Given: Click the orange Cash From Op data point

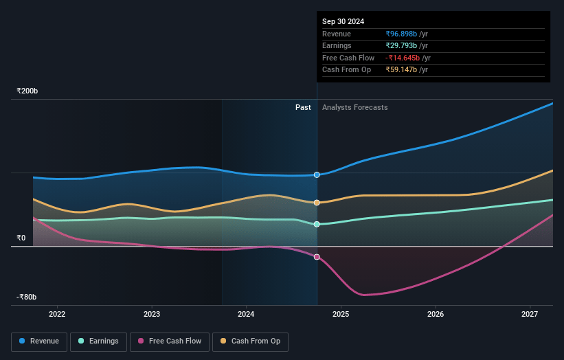Looking at the screenshot, I should [317, 203].
